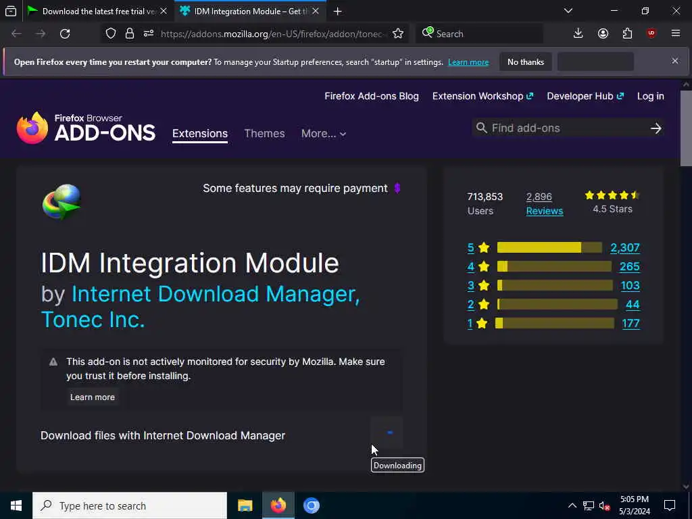Expand the More... menu

(x=324, y=133)
